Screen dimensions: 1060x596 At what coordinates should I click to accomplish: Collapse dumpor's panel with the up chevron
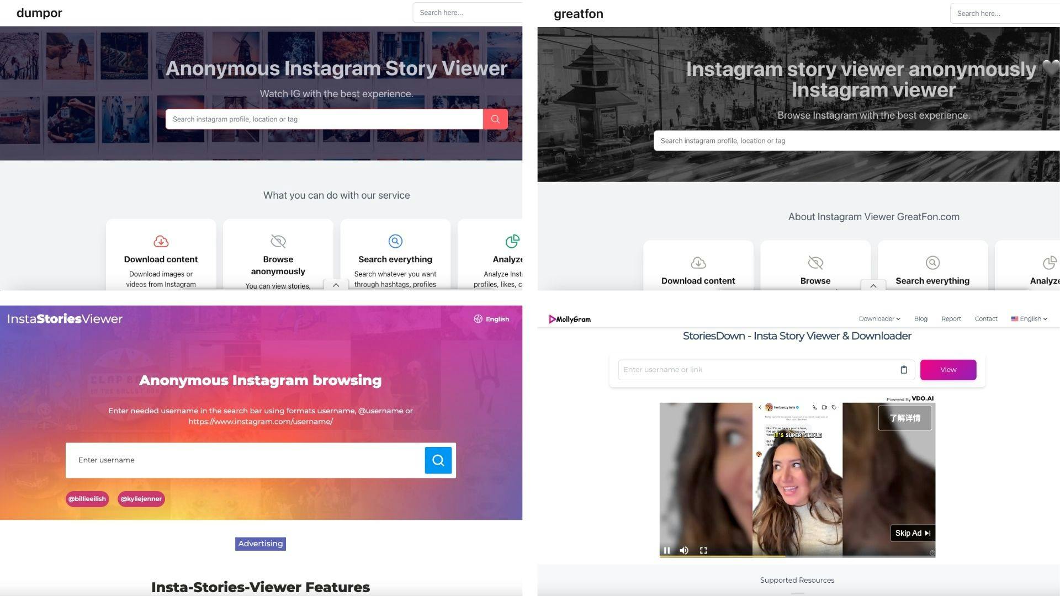click(336, 285)
